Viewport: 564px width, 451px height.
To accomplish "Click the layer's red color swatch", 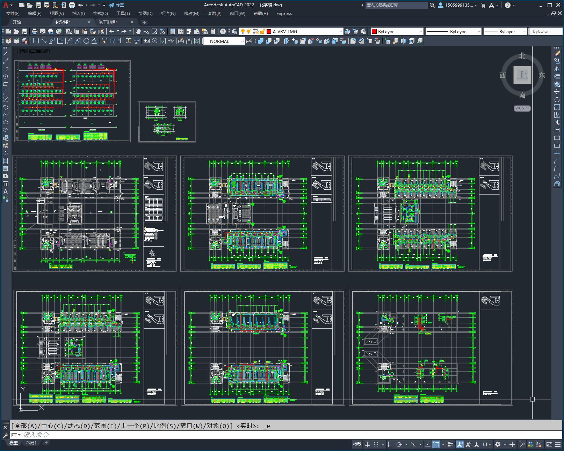I will tap(269, 31).
